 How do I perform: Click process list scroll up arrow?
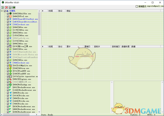39,11
